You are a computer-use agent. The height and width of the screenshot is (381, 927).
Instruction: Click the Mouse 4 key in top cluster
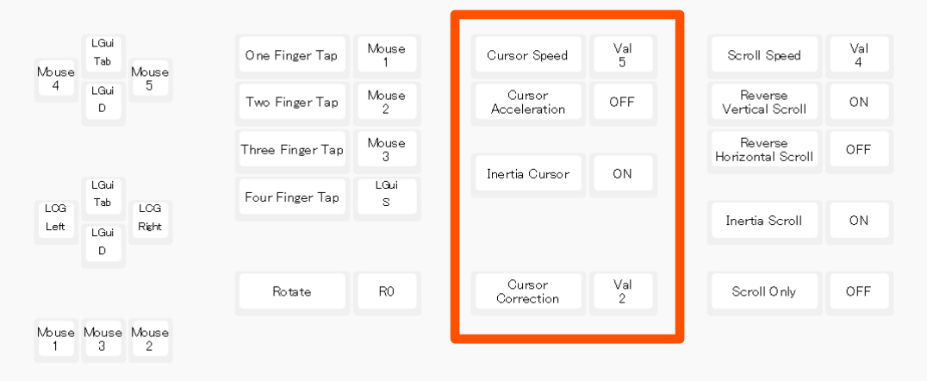pos(56,79)
